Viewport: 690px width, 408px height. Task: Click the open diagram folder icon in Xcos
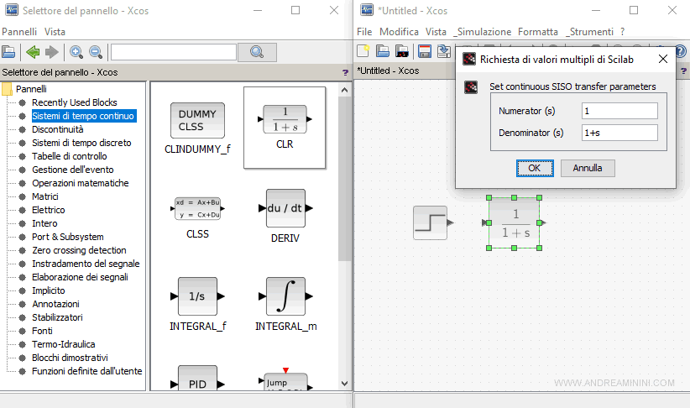(x=383, y=51)
